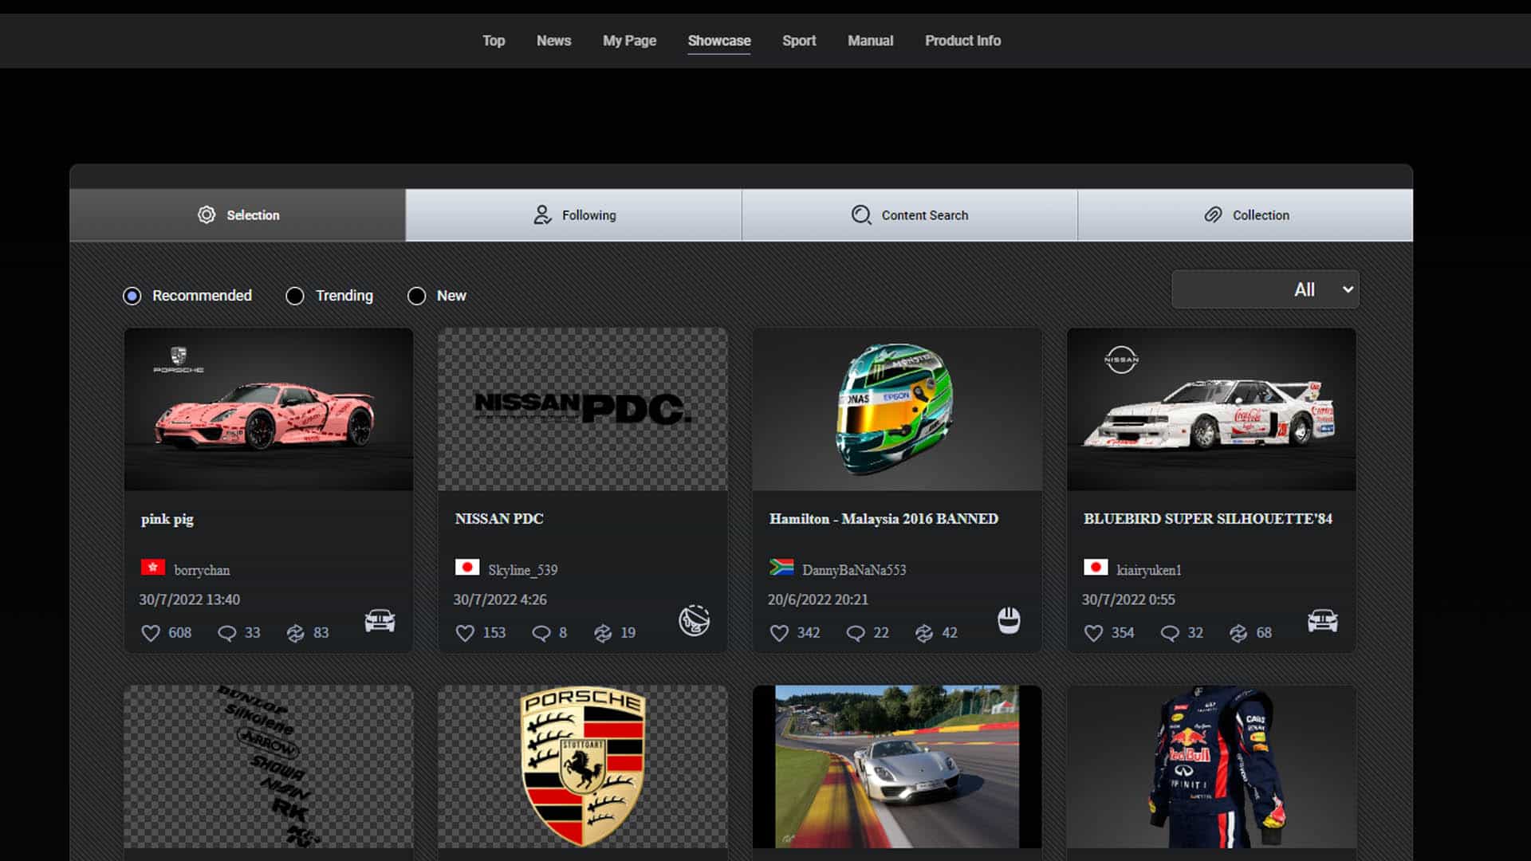Click the share/repost icon on pink pig

pyautogui.click(x=294, y=632)
